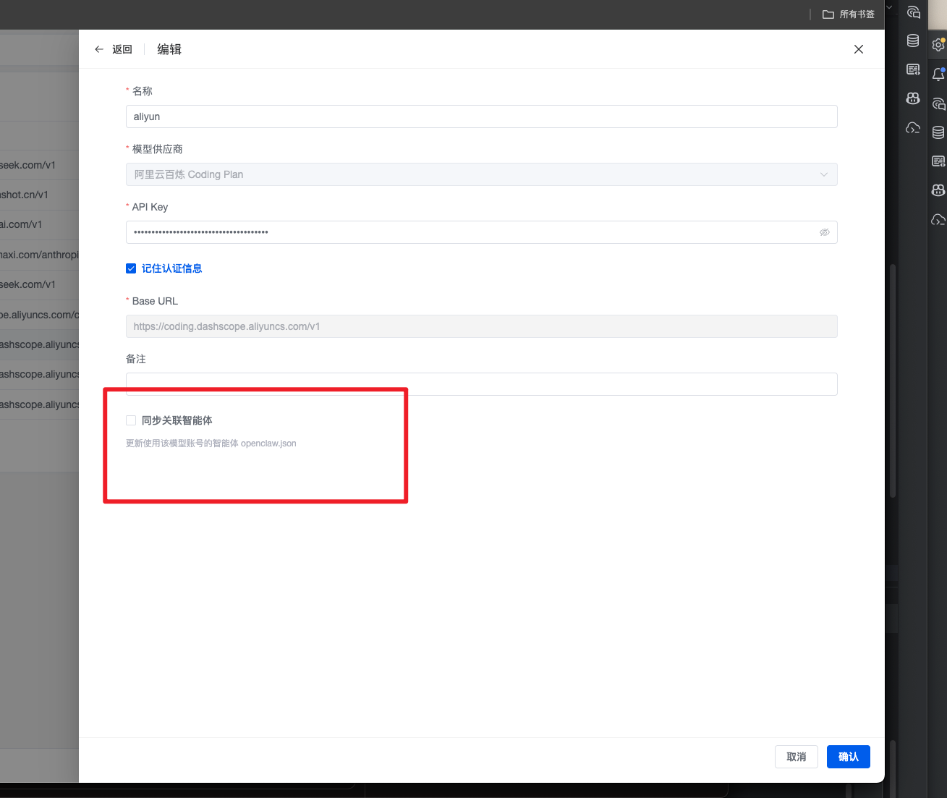Click the bell notification icon with blue dot
This screenshot has height=798, width=947.
(x=938, y=75)
